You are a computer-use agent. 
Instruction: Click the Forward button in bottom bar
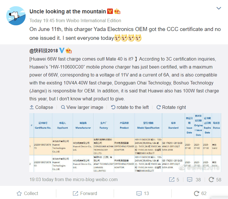(85, 193)
